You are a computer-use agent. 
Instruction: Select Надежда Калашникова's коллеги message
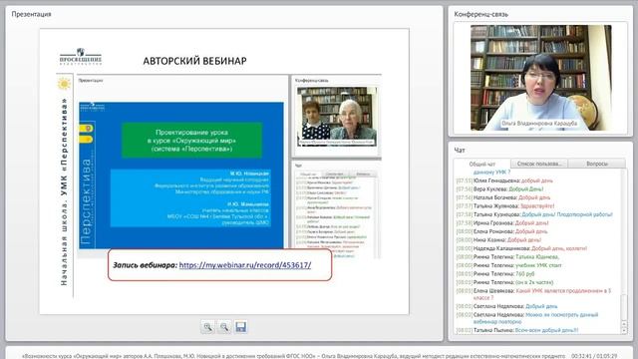point(521,248)
